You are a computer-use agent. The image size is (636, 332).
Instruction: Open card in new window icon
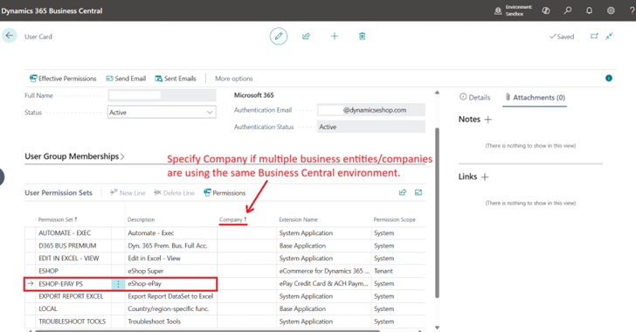tap(594, 36)
